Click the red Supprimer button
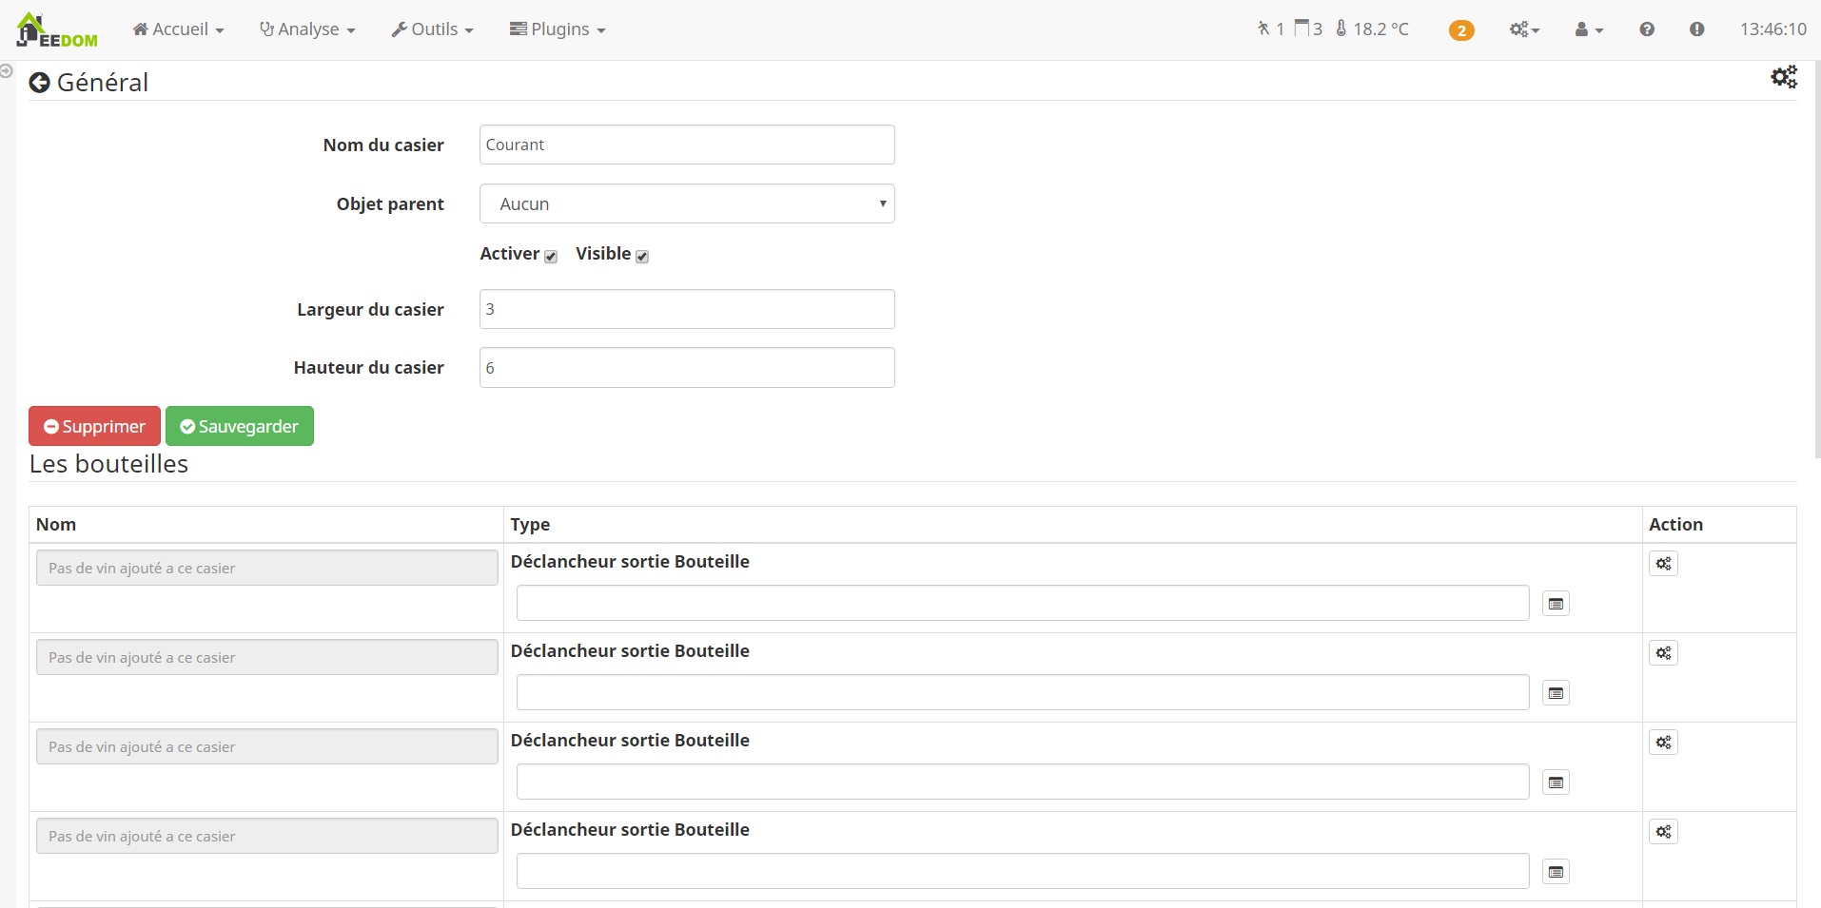The height and width of the screenshot is (908, 1821). 94,426
